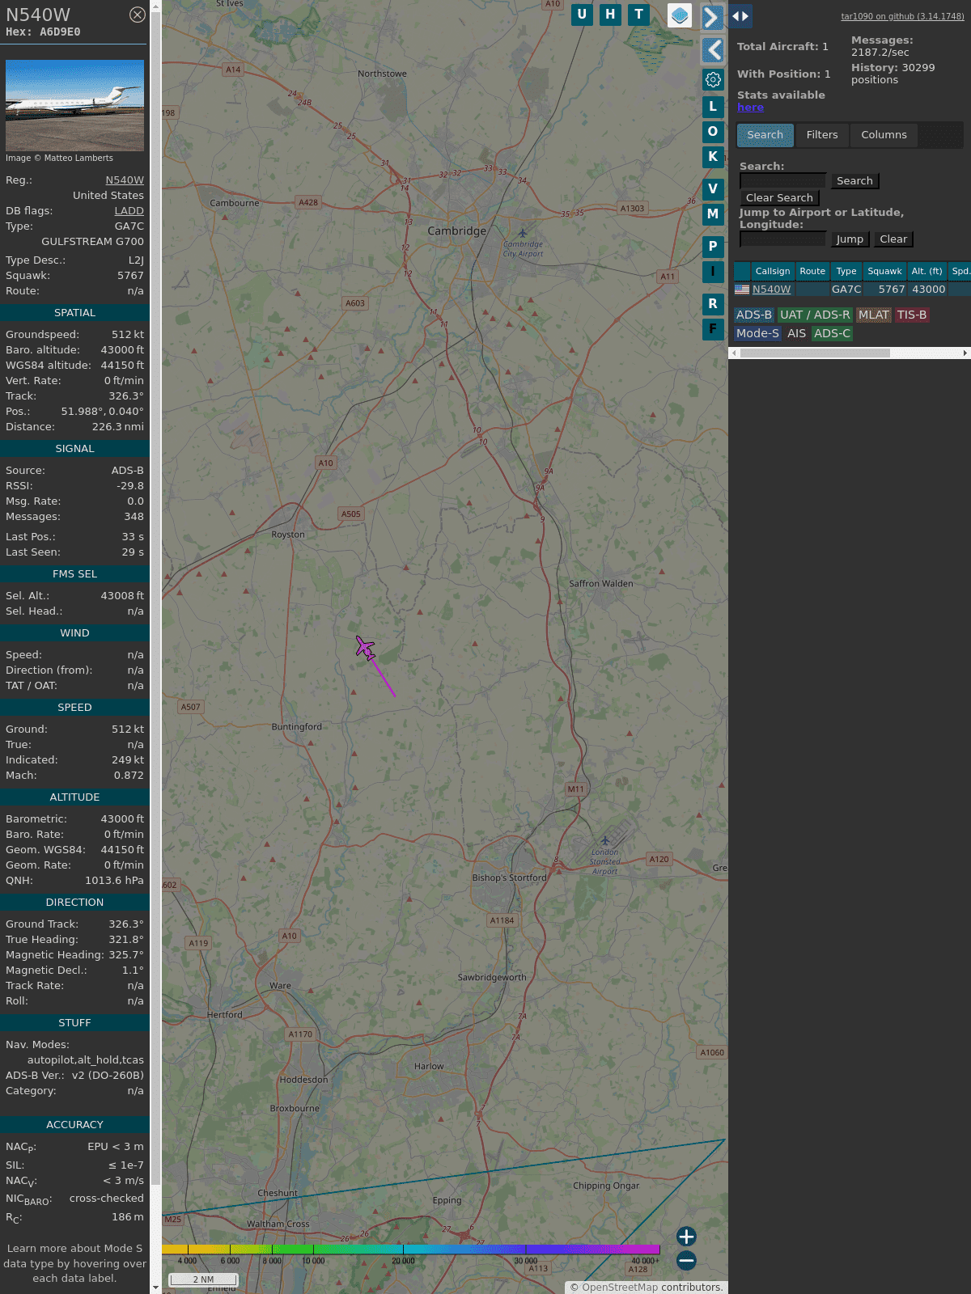Toggle the L labels button

point(713,106)
